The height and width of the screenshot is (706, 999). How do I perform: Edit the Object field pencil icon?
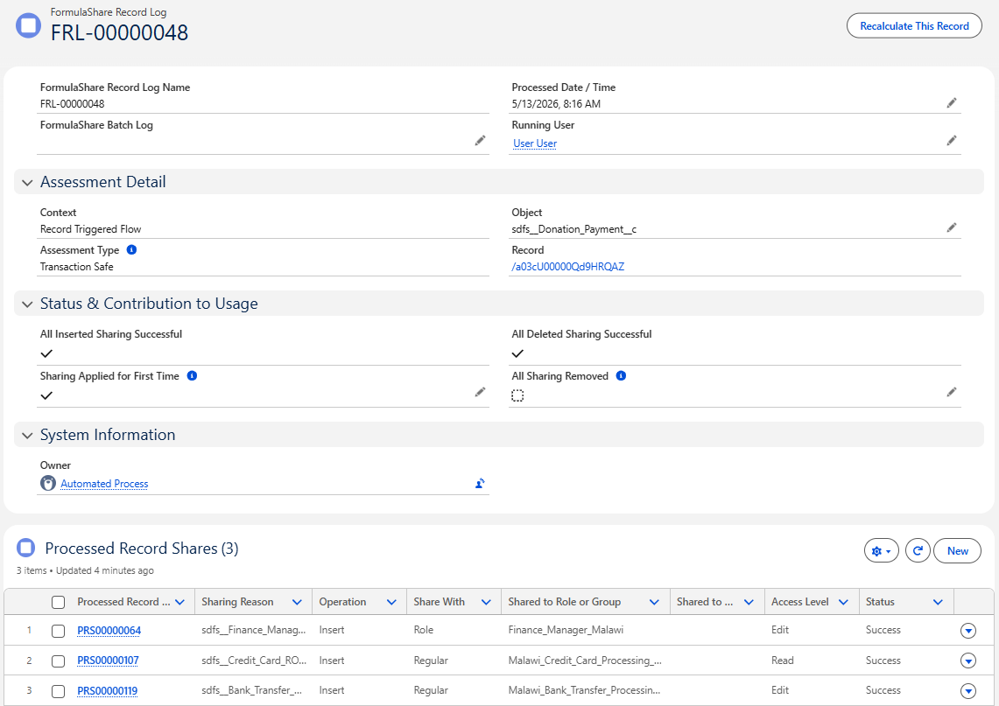[x=951, y=228]
